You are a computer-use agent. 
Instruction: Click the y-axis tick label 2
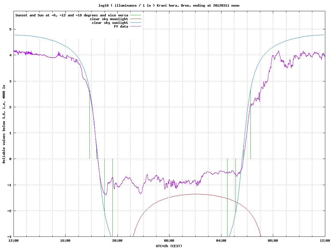[x=10, y=107]
